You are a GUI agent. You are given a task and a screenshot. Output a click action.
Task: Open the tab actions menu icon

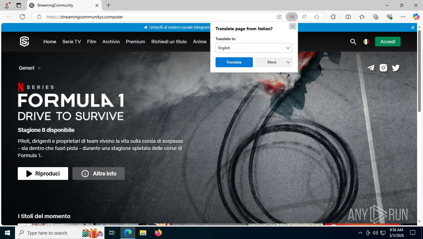click(x=19, y=5)
